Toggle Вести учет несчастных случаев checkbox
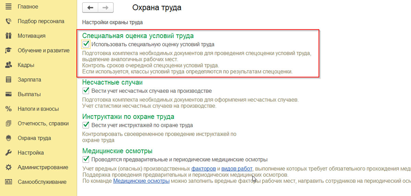 point(86,91)
